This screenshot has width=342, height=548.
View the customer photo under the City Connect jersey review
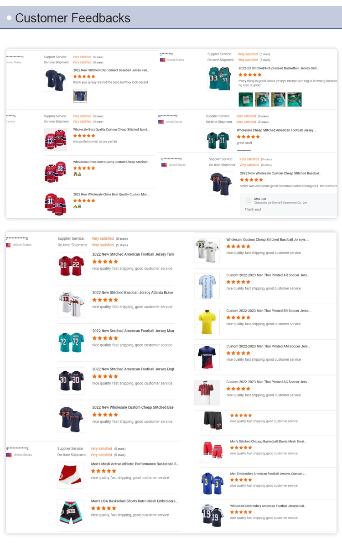click(80, 96)
